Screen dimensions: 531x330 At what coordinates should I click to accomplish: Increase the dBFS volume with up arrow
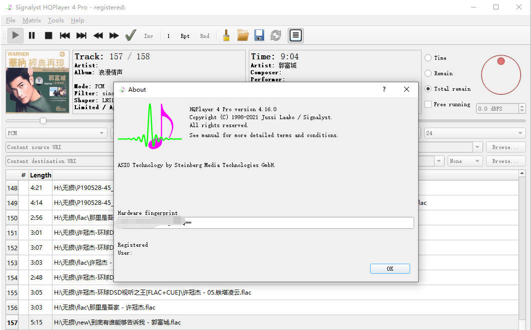522,106
